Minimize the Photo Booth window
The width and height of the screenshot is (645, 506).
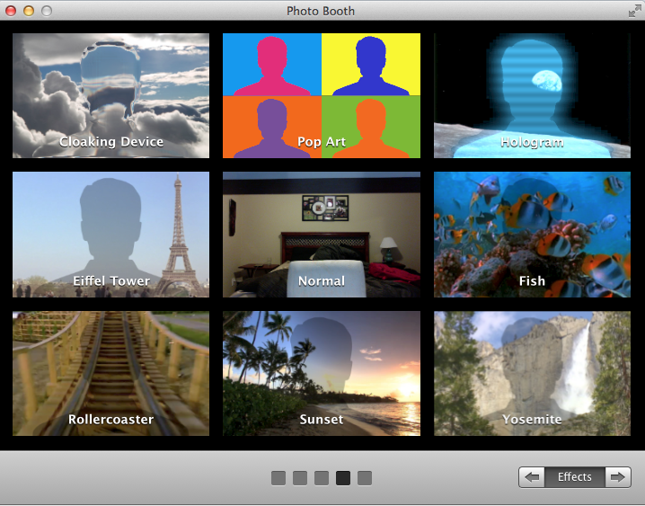29,11
